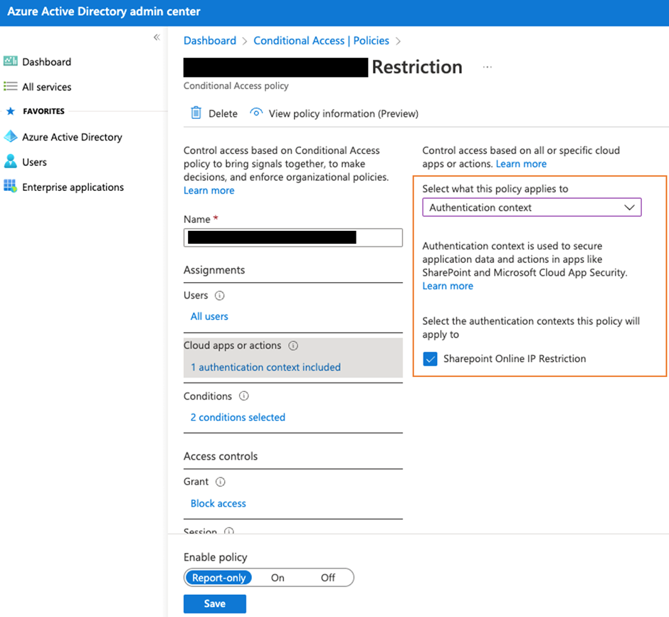Show info tooltip next to Session
This screenshot has height=617, width=669.
point(229,531)
